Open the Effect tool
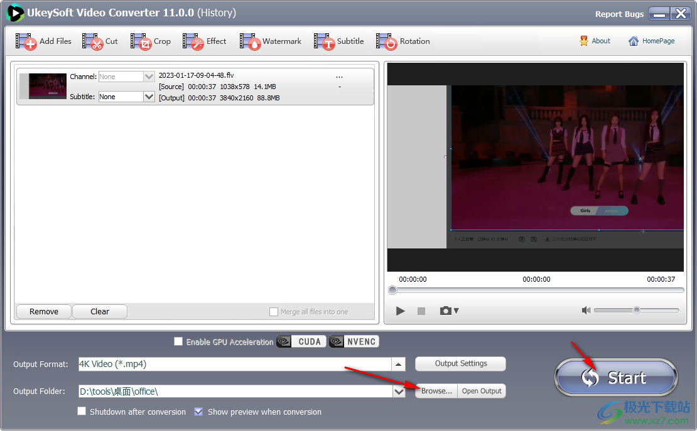This screenshot has height=431, width=697. click(x=205, y=41)
